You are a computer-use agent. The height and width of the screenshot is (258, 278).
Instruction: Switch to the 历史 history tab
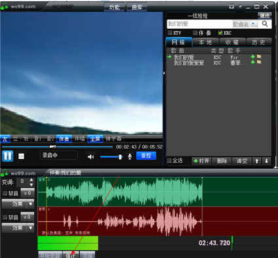(x=258, y=42)
